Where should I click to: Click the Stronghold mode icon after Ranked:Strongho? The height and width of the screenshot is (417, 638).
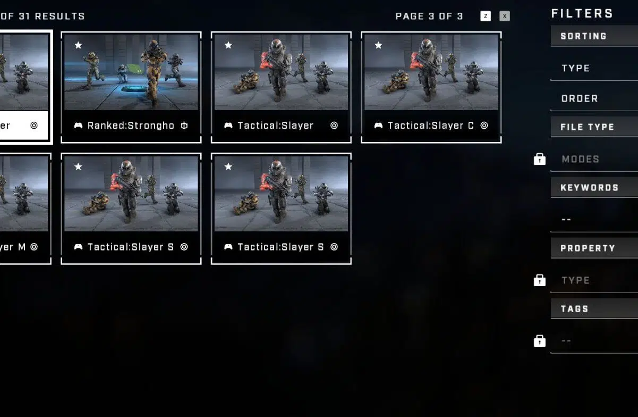[x=184, y=126]
